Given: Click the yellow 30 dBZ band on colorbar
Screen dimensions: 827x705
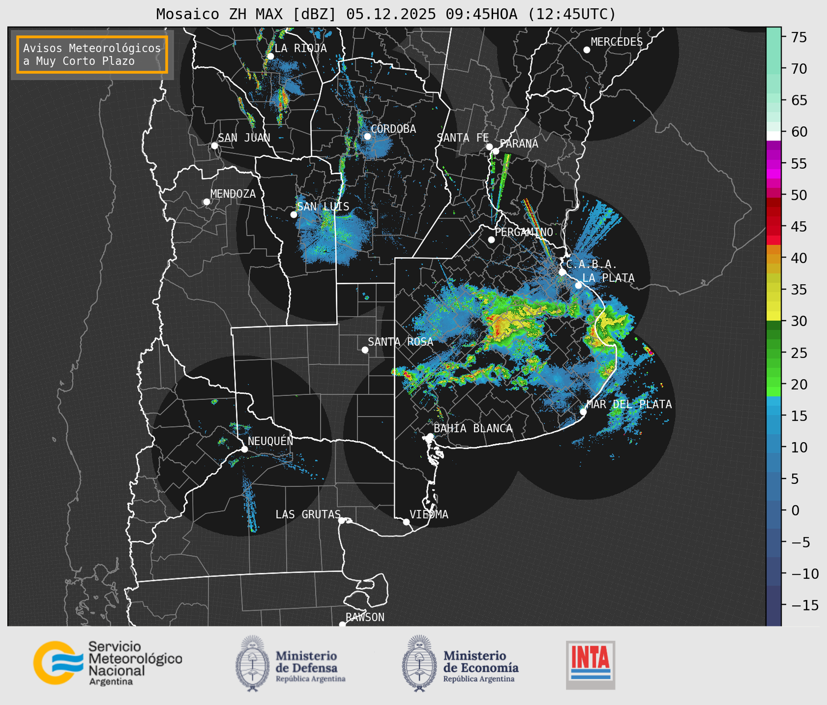Looking at the screenshot, I should coord(774,316).
